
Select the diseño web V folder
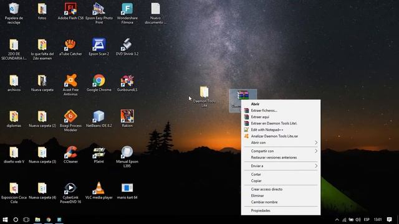[14, 155]
